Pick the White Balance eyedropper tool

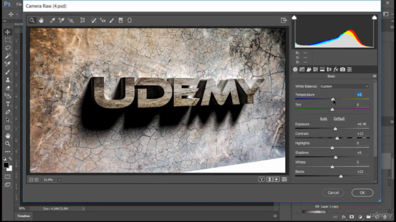point(52,20)
